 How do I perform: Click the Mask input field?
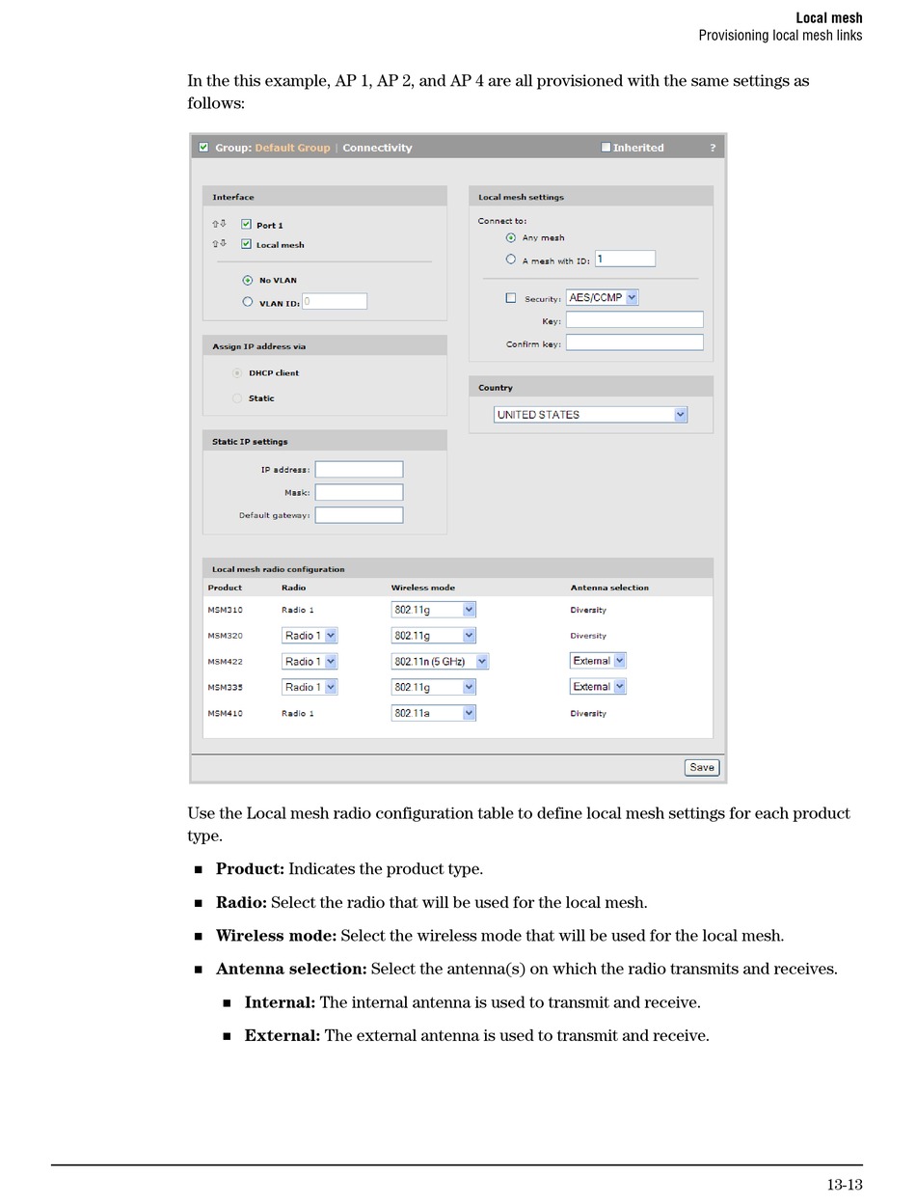(359, 492)
